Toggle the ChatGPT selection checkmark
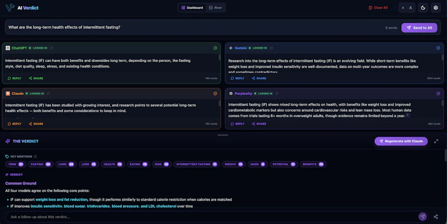The height and width of the screenshot is (224, 447). [x=215, y=48]
